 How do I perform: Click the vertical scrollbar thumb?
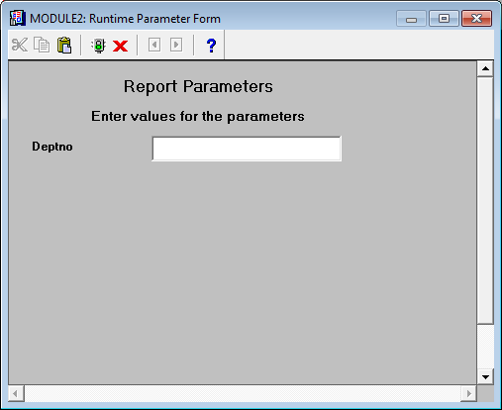[x=485, y=200]
